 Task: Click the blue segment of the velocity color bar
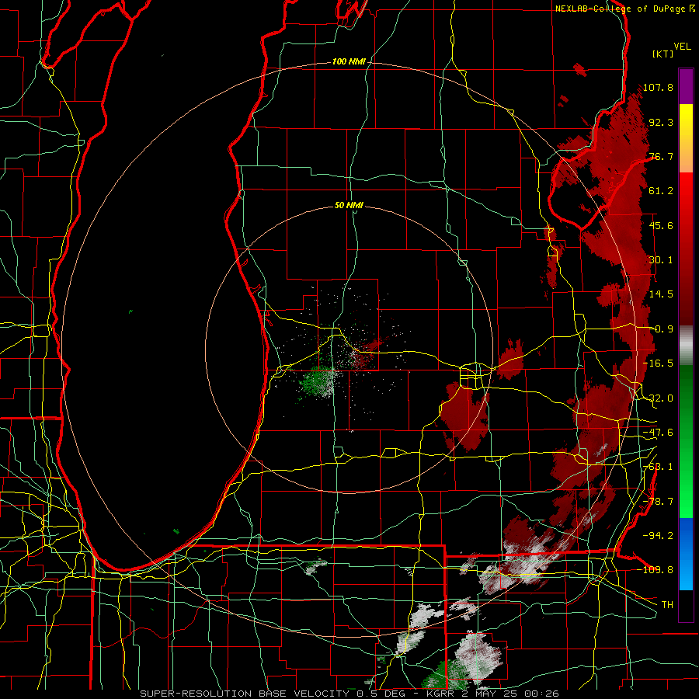pos(686,553)
